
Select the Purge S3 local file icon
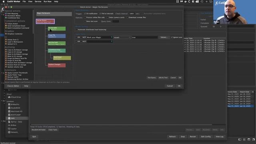pyautogui.click(x=6, y=60)
